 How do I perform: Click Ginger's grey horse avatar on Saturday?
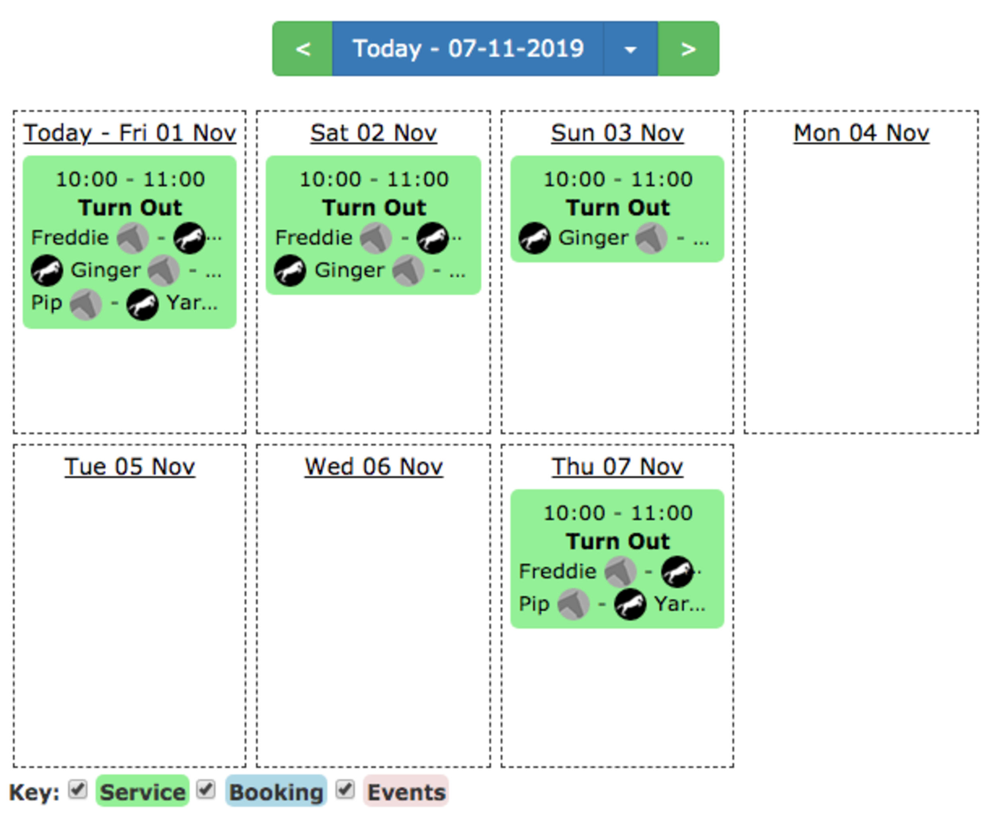tap(408, 271)
